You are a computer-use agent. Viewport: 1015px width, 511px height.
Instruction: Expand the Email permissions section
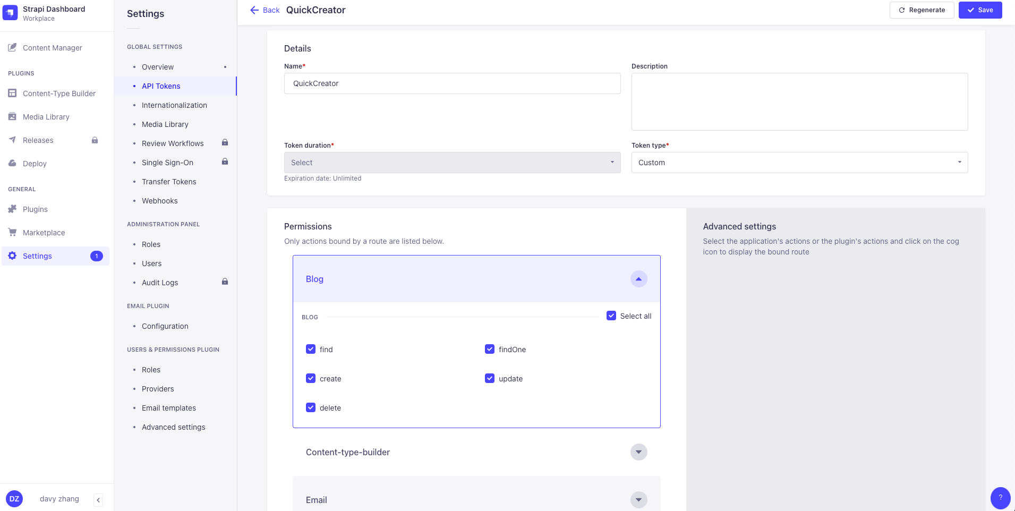pos(639,500)
